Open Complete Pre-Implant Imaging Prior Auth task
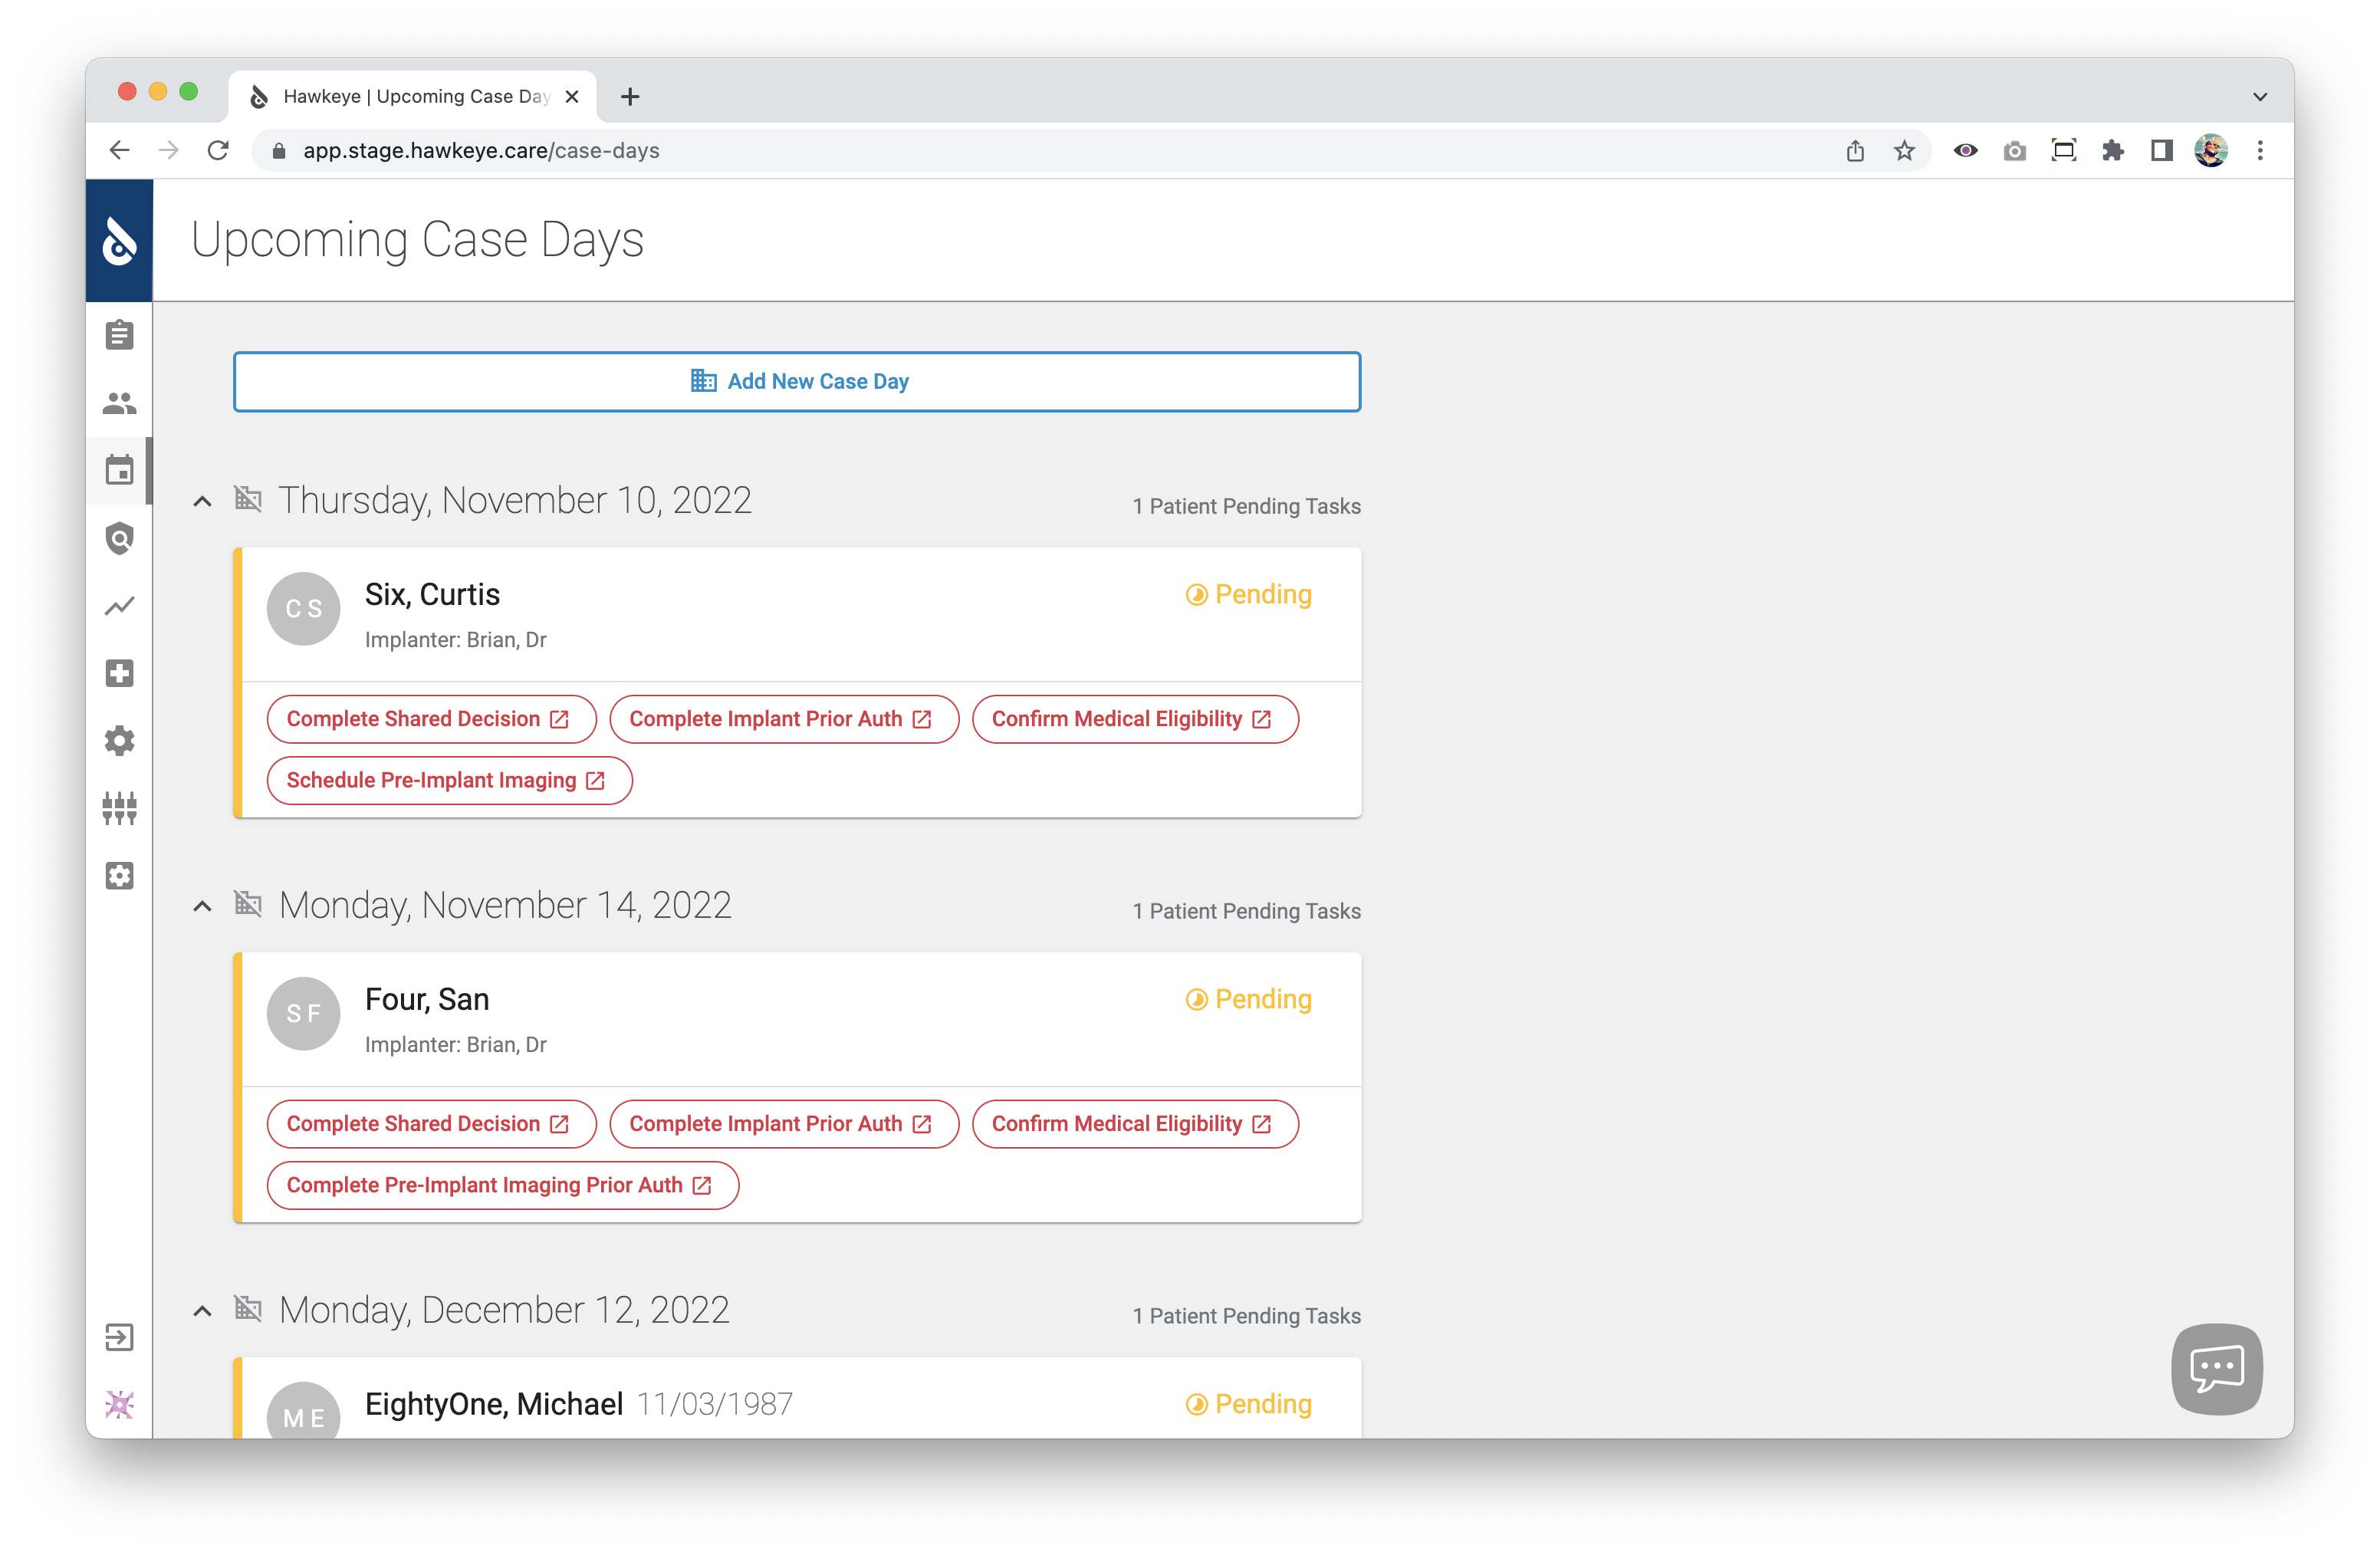The width and height of the screenshot is (2380, 1552). tap(502, 1185)
